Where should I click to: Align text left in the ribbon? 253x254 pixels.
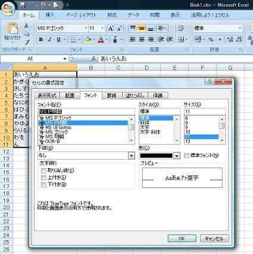click(132, 39)
